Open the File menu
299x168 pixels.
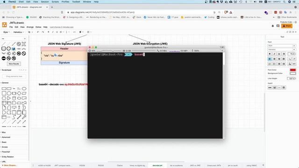tap(11, 27)
